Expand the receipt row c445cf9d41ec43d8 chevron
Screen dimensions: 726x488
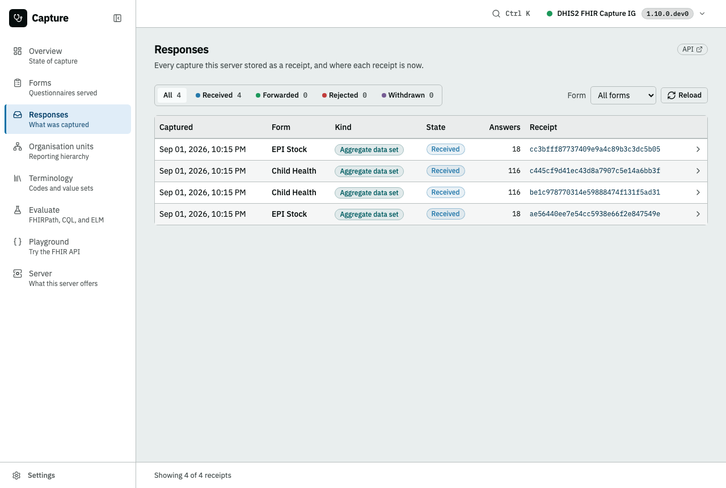coord(698,171)
